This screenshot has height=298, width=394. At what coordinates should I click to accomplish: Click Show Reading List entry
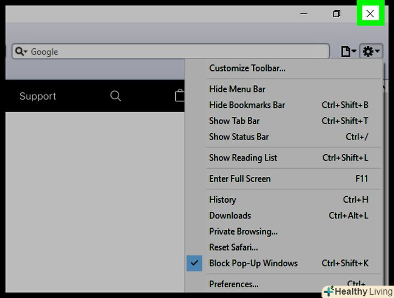coord(243,158)
